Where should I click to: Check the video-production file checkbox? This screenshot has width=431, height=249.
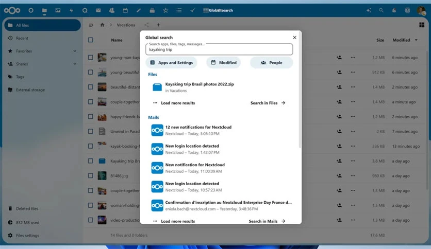click(x=90, y=220)
